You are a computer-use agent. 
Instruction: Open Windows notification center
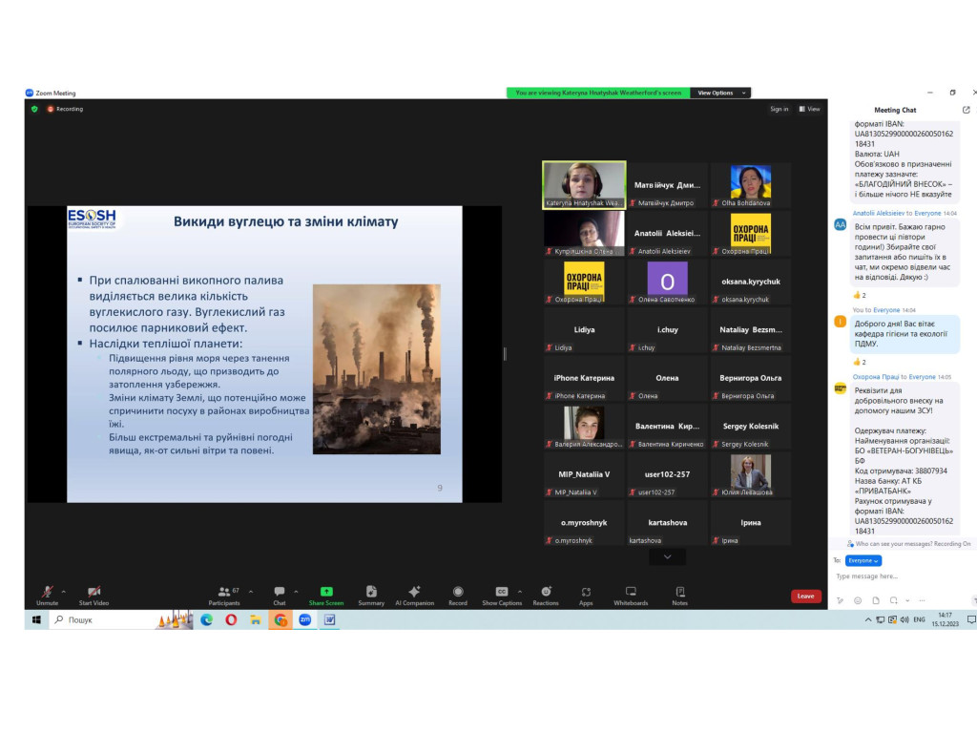tap(970, 619)
